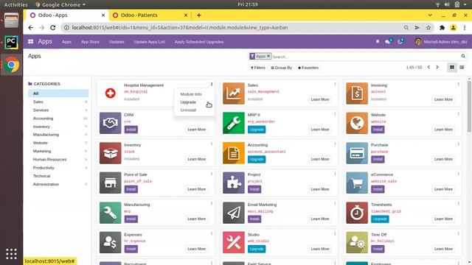
Task: Open the Favorites dropdown
Action: 308,68
